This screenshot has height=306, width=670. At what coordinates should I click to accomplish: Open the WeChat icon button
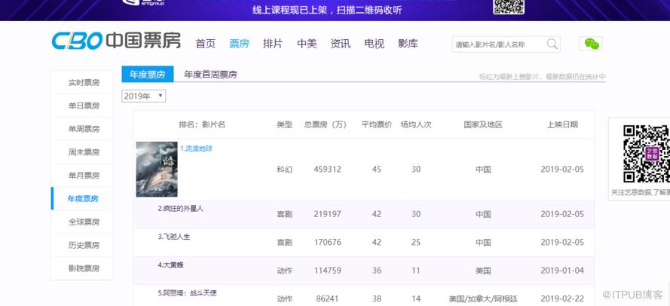591,44
